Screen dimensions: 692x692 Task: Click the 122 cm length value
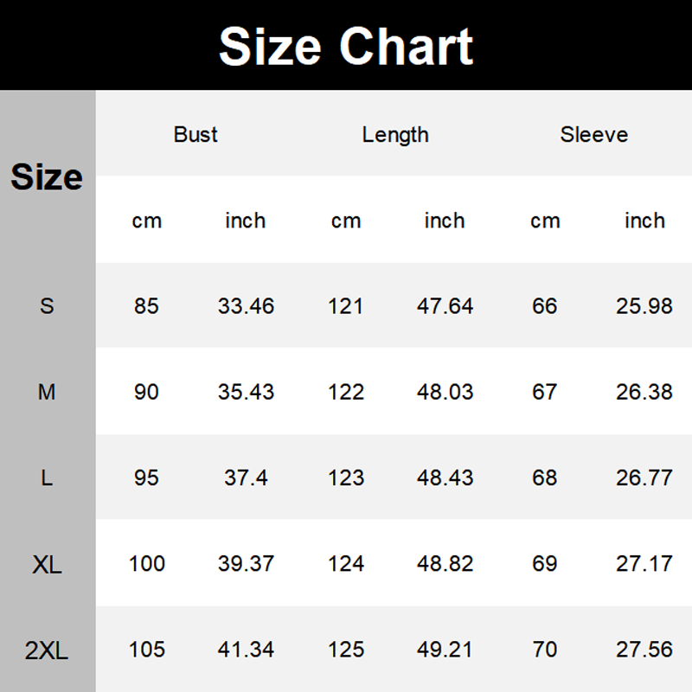click(x=346, y=392)
